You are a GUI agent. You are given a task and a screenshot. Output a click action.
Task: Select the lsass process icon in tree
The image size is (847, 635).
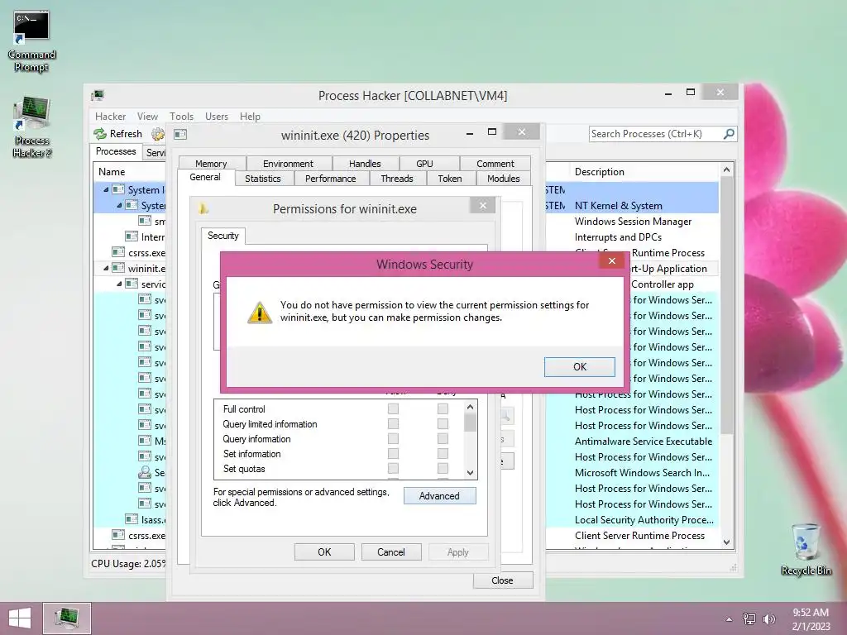pyautogui.click(x=132, y=519)
